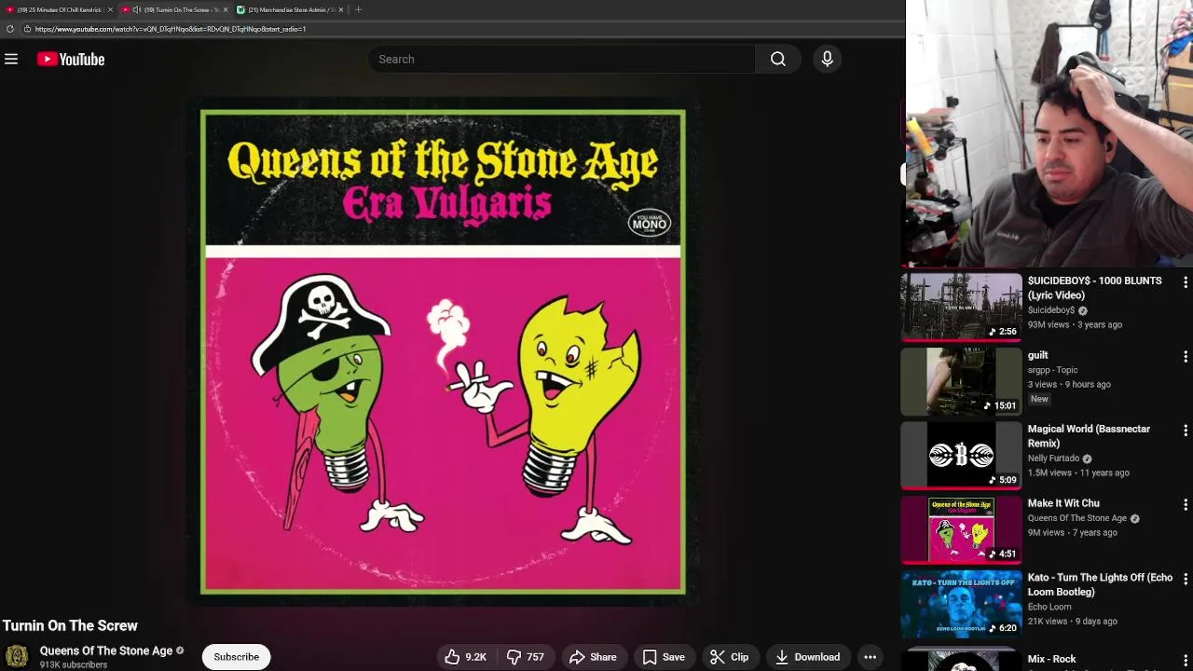This screenshot has height=671, width=1193.
Task: Open the Magical World Bassnectar Remix thumbnail
Action: coord(962,455)
